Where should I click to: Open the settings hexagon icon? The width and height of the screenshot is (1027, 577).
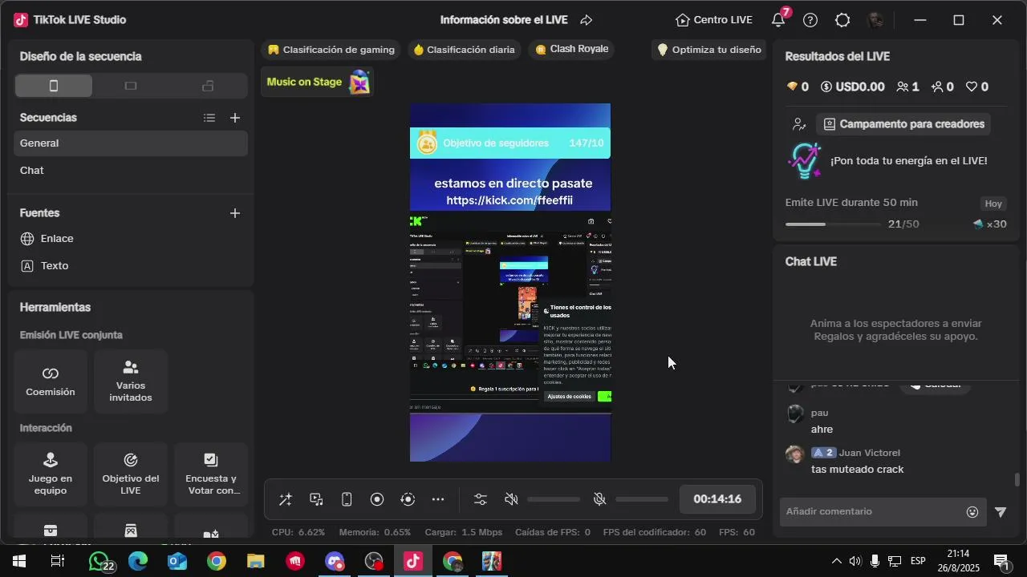pyautogui.click(x=842, y=20)
